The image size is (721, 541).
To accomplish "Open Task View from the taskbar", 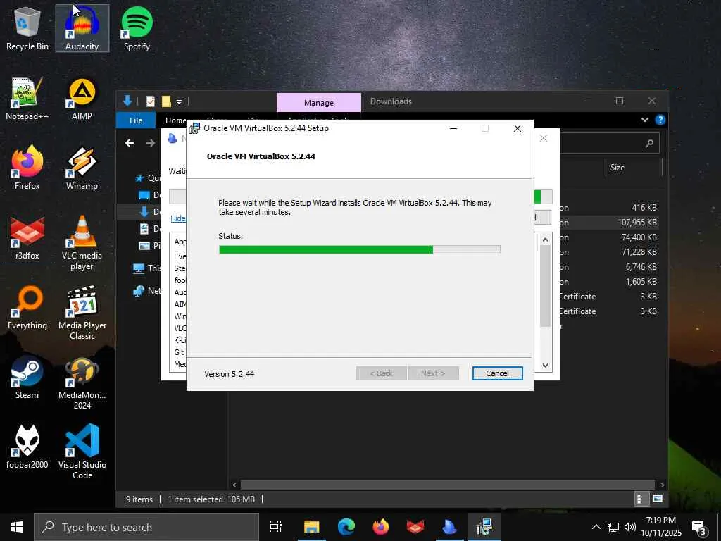I will [276, 527].
